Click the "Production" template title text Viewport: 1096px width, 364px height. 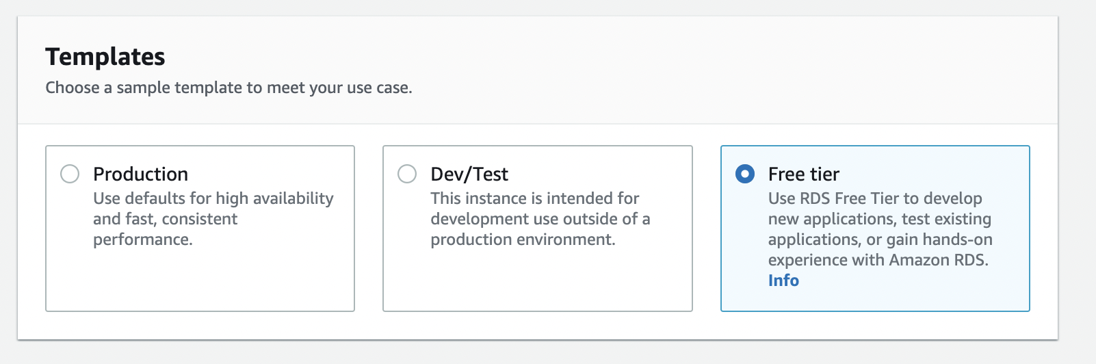pos(140,174)
